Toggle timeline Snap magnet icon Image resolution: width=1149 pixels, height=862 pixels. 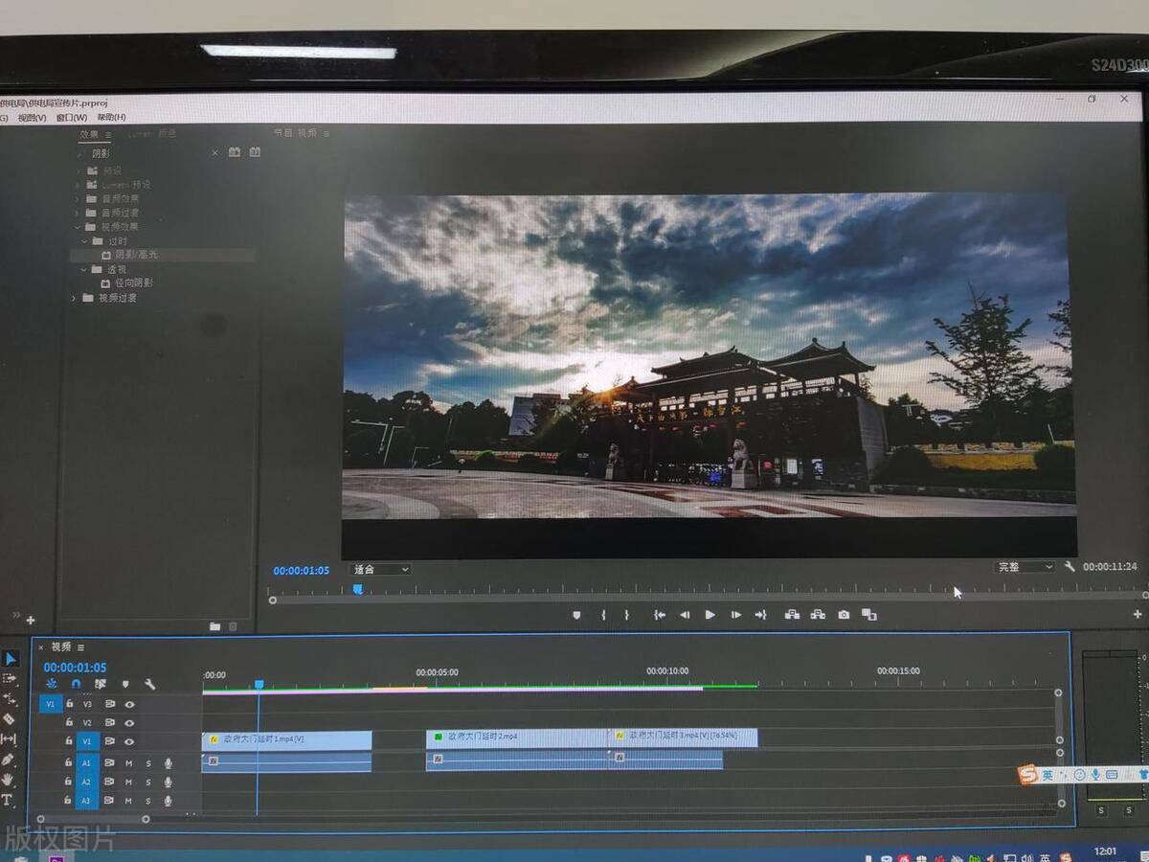(x=76, y=684)
